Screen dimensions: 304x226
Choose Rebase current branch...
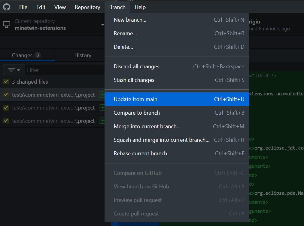[177, 153]
